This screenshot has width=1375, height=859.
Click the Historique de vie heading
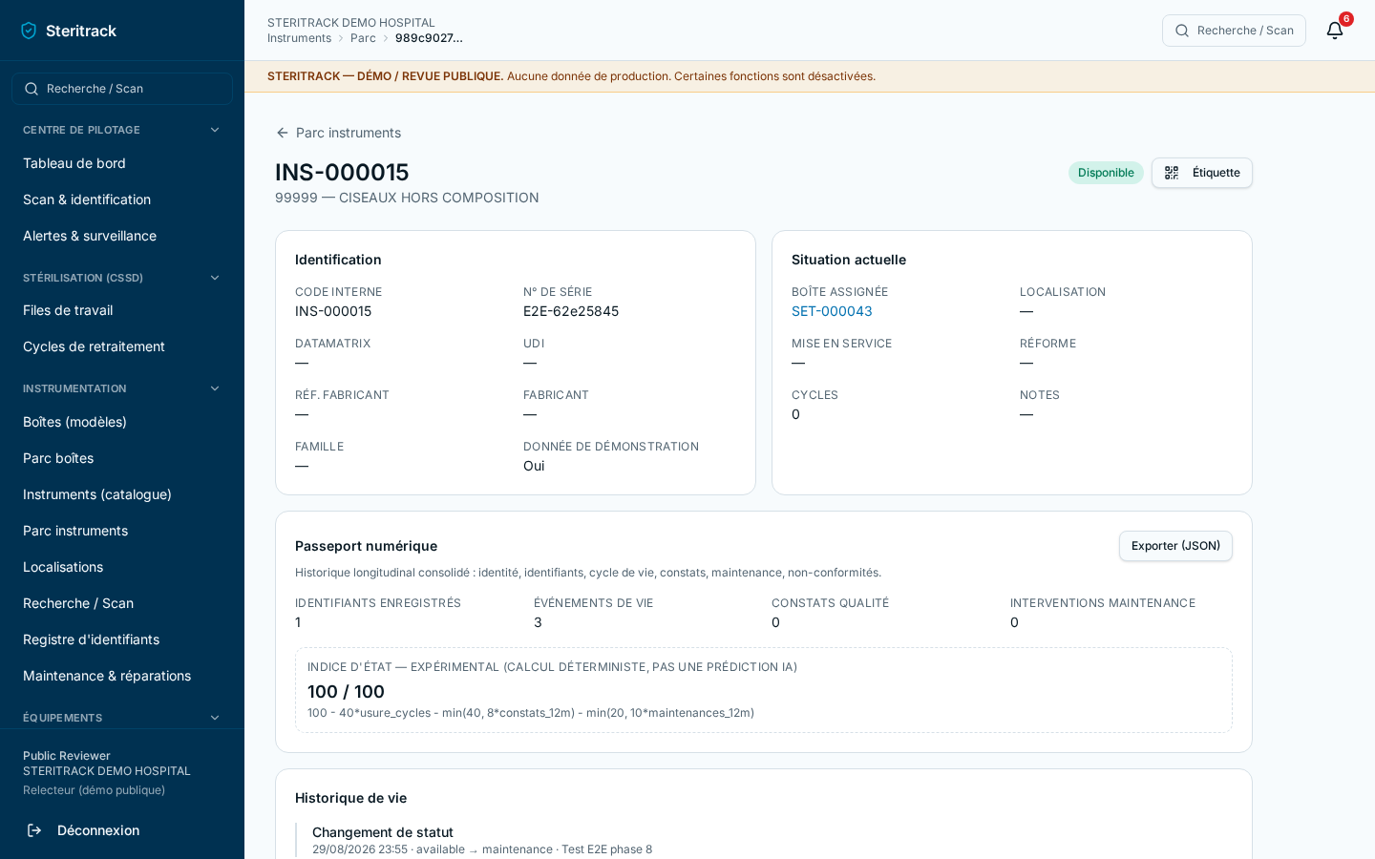click(x=350, y=798)
